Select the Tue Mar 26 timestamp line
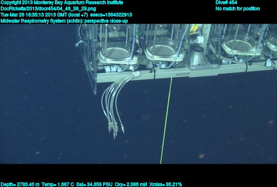277x187 pixels. point(66,15)
